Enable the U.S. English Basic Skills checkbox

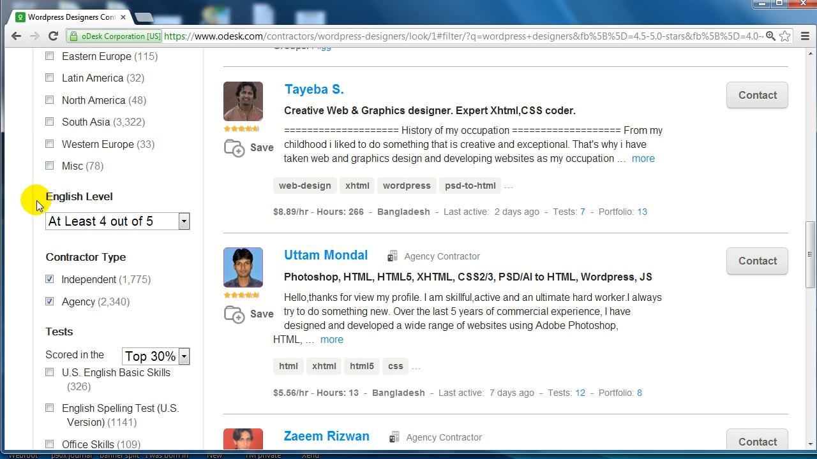50,372
